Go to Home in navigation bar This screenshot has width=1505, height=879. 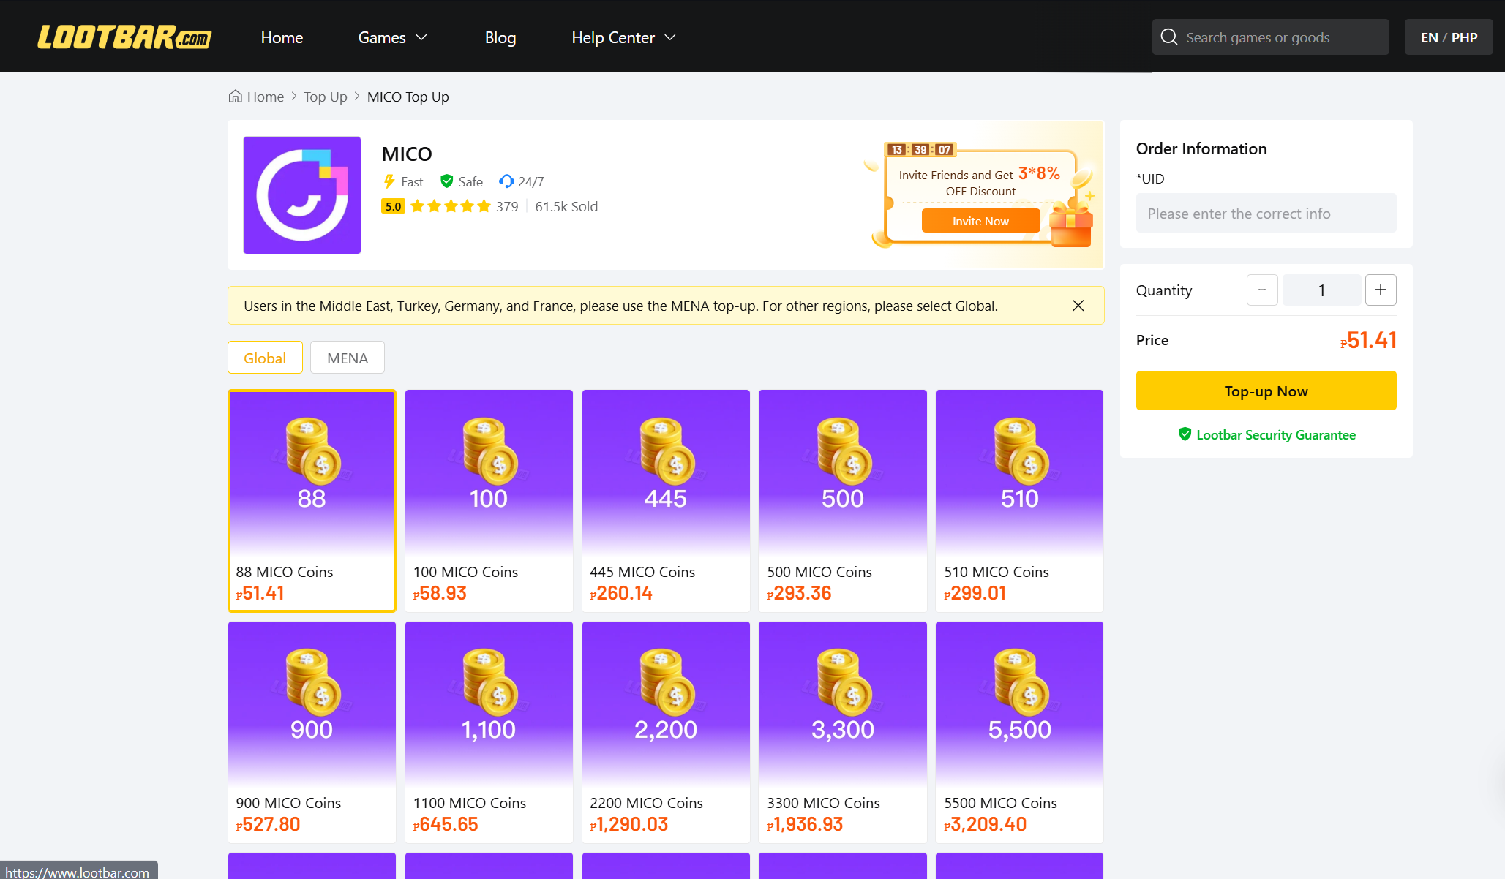click(x=282, y=37)
